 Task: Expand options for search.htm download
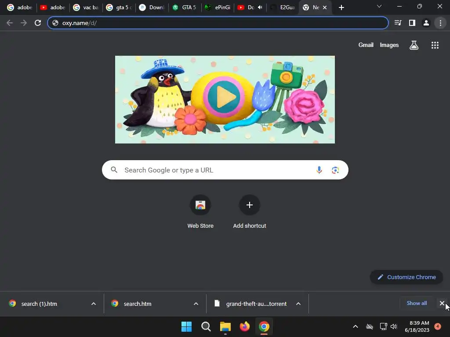click(x=196, y=304)
